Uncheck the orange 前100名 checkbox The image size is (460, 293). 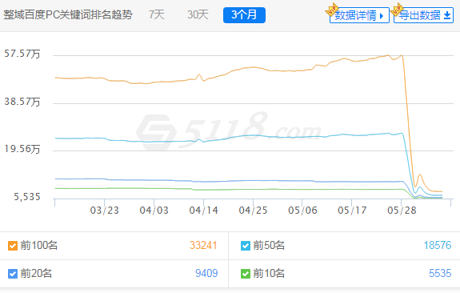13,246
